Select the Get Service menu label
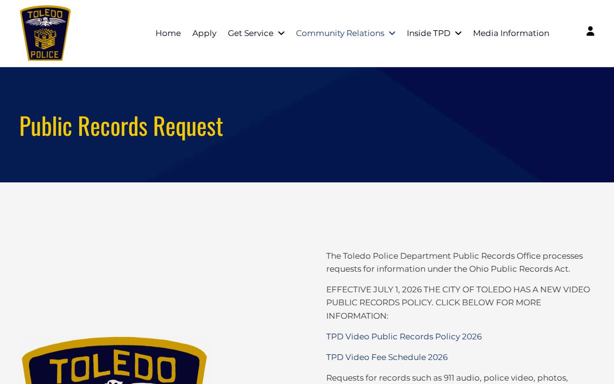Image resolution: width=614 pixels, height=384 pixels. tap(250, 33)
